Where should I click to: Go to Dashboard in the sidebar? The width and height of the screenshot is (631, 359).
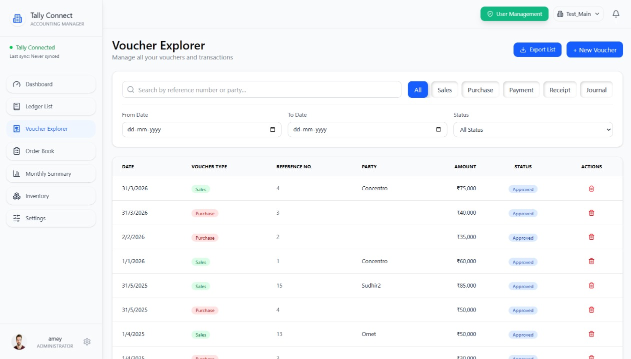click(51, 84)
